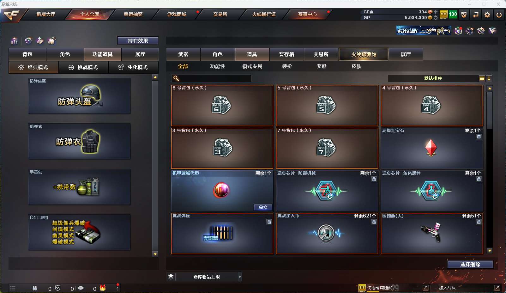The image size is (506, 293).
Task: Click the gift box icon in bottom bar
Action: pos(103,288)
